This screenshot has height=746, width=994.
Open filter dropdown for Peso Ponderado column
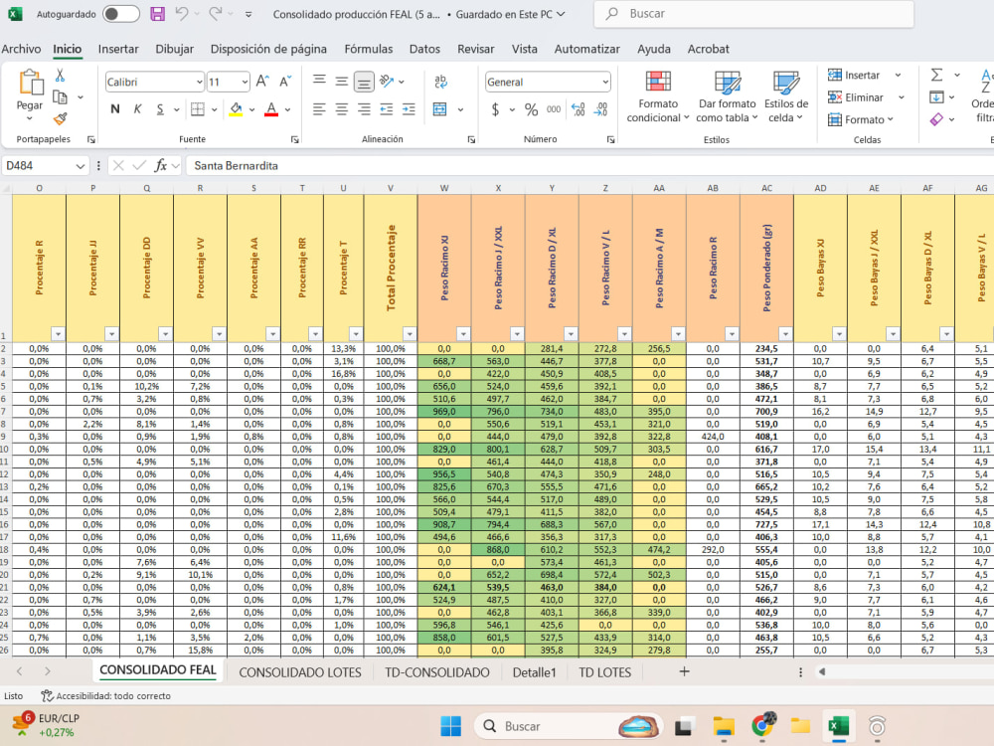[785, 333]
